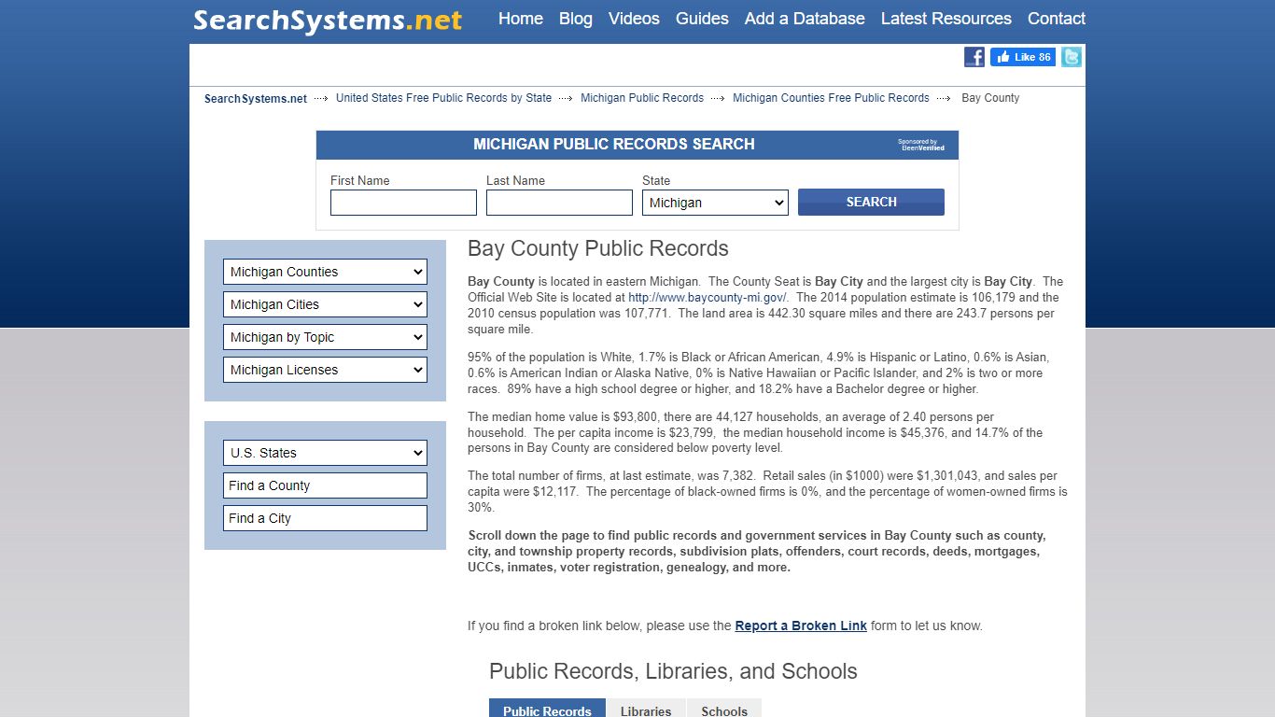Click the SEARCH button
The width and height of the screenshot is (1275, 717).
(x=871, y=202)
